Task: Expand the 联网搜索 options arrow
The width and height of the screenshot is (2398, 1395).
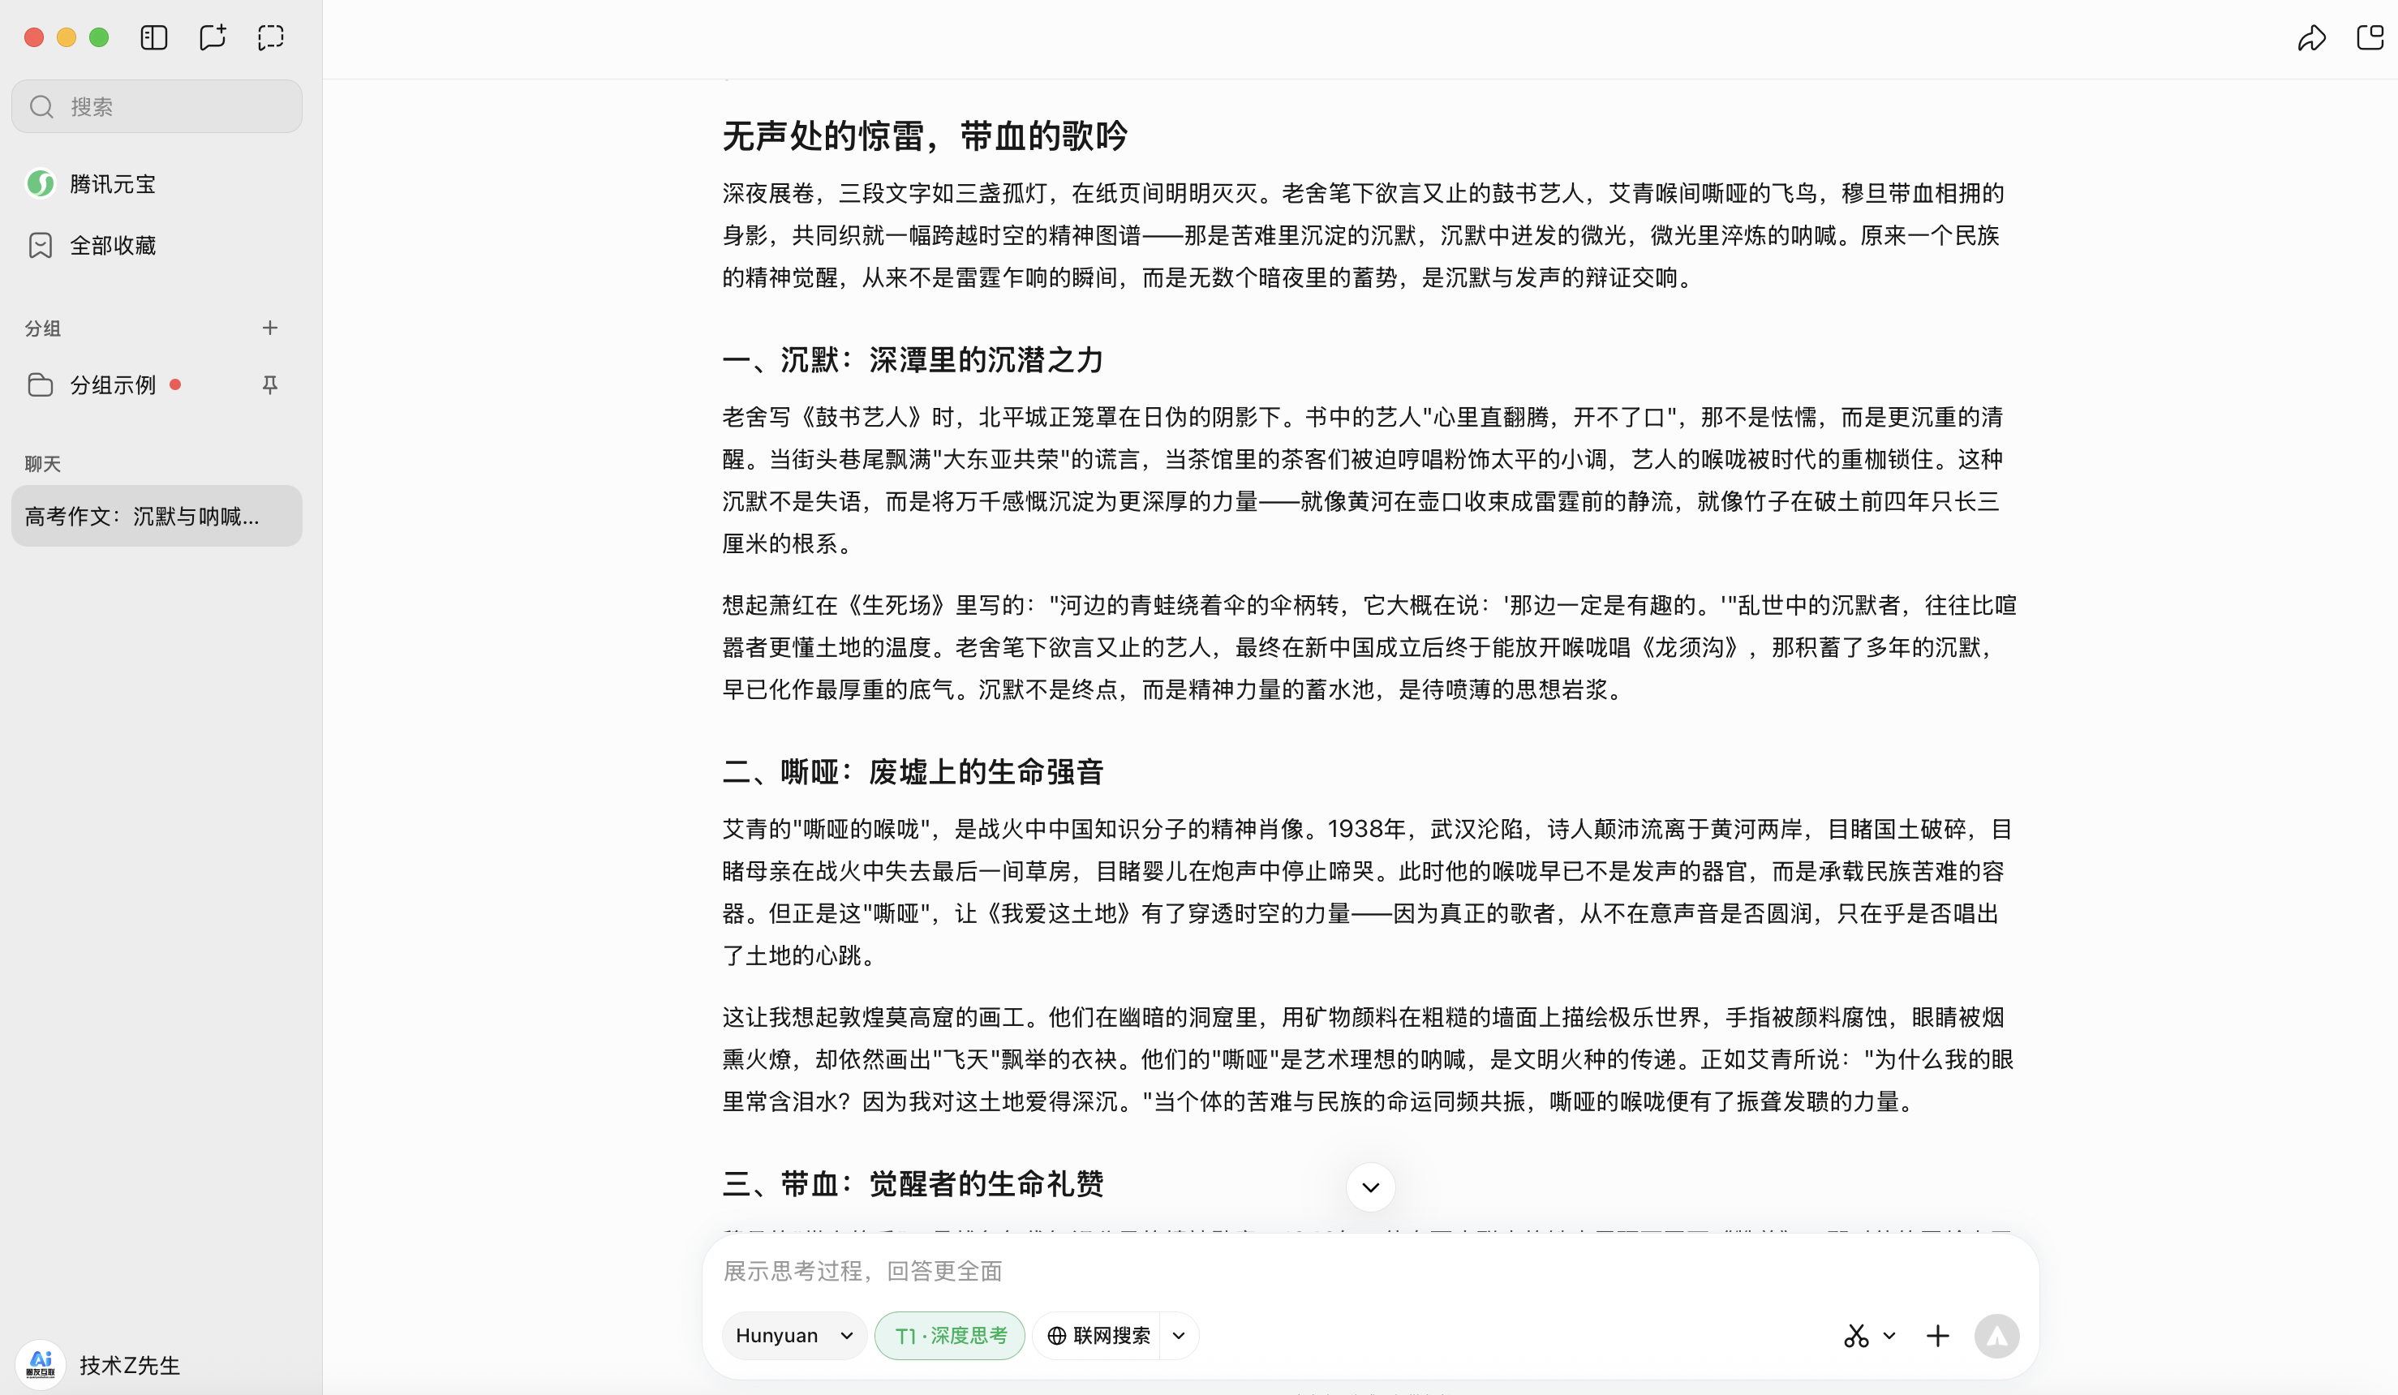Action: click(x=1179, y=1335)
